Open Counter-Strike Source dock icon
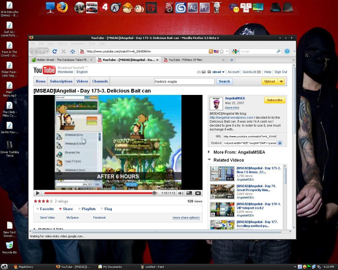338x270 pixels. point(116,8)
